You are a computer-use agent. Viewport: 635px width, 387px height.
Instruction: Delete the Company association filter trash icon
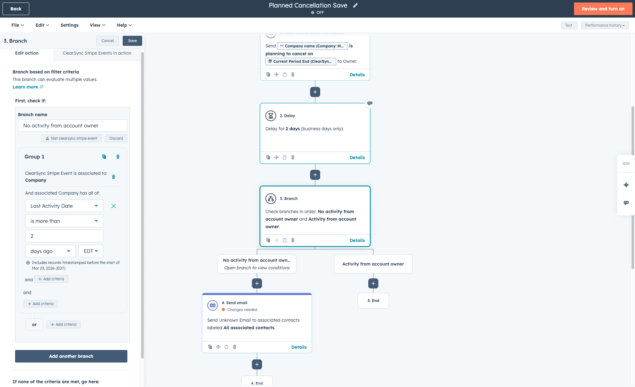[114, 177]
